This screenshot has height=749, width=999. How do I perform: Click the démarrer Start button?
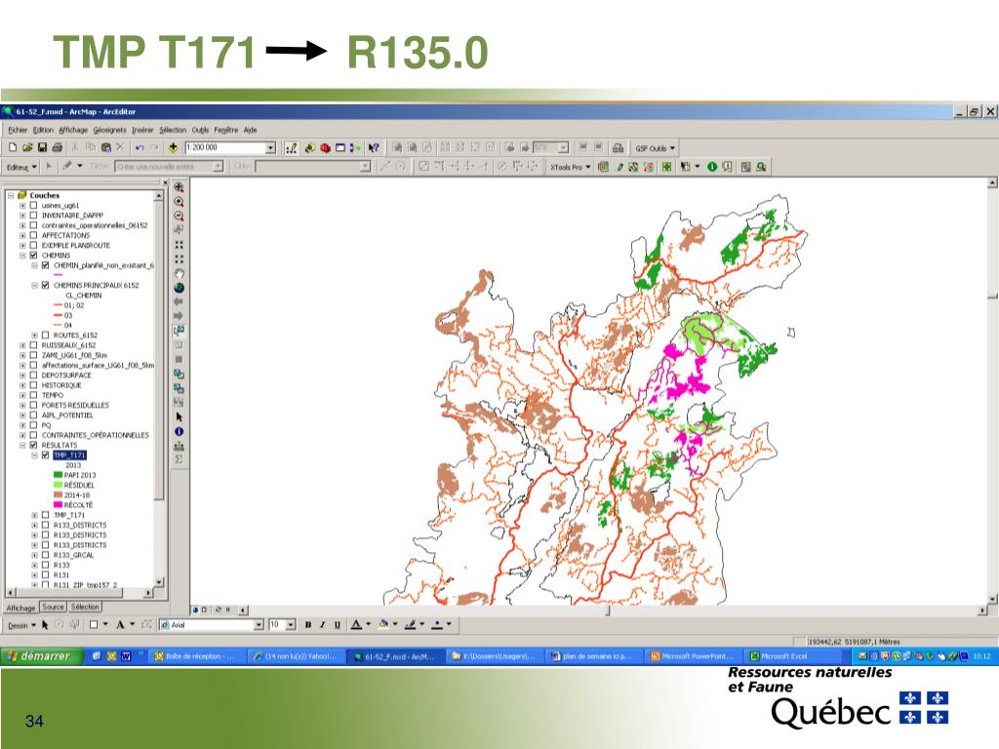pos(42,656)
